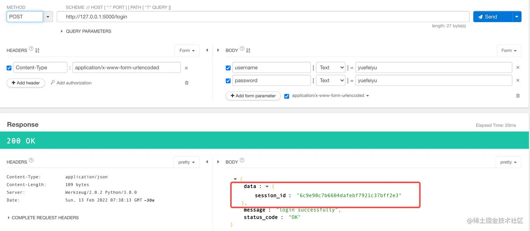Open response headers pretty dropdown
The image size is (530, 231).
(186, 162)
